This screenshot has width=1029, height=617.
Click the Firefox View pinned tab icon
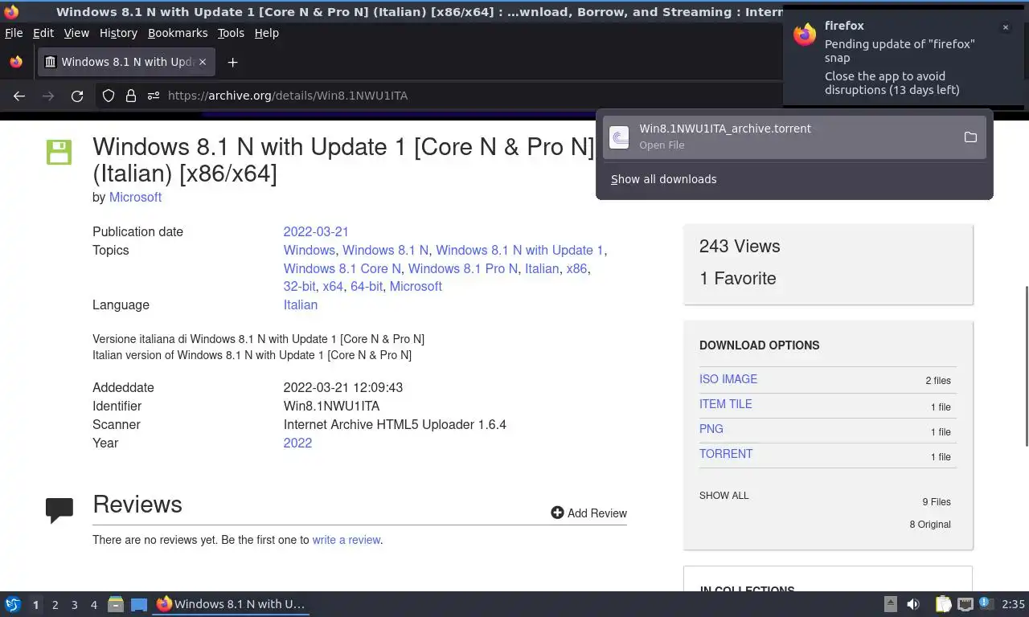(16, 62)
